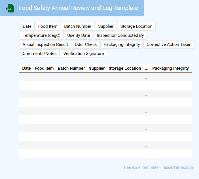Select the Date field tag
199x179 pixels.
[27, 26]
